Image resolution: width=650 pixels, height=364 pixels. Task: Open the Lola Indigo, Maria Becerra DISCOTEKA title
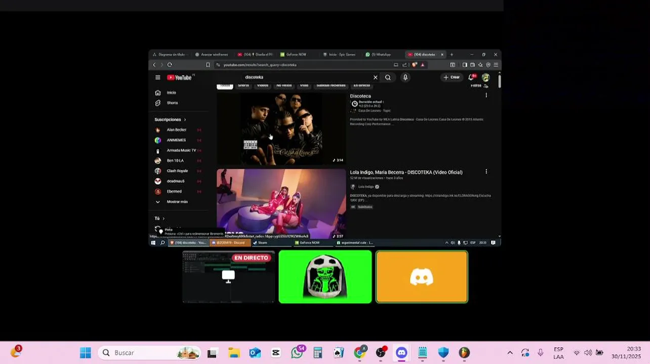[x=406, y=172]
